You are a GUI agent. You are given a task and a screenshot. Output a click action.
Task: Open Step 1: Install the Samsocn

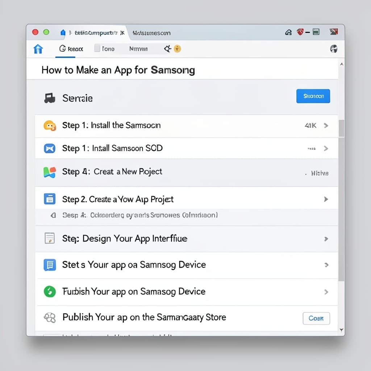[187, 126]
